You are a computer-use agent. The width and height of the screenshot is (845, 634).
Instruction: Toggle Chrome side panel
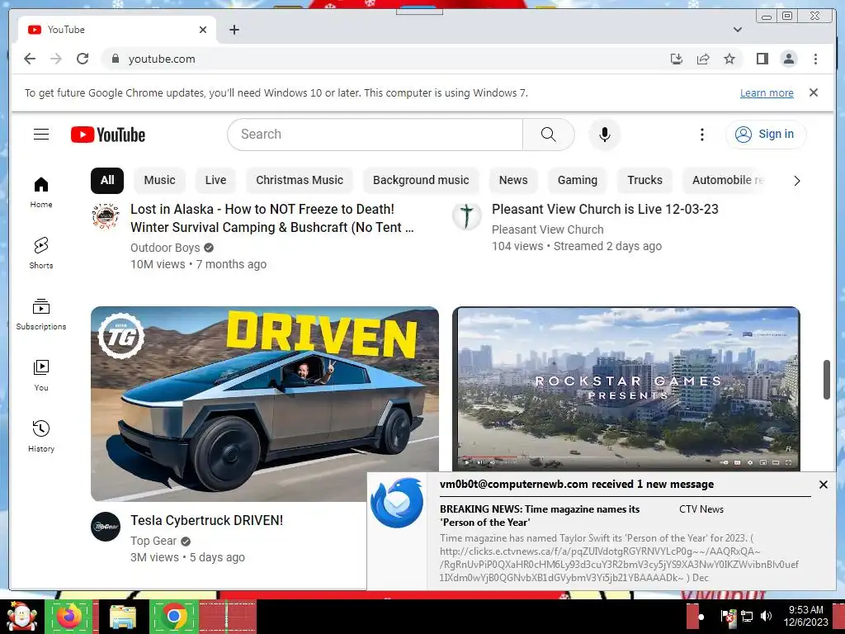(762, 59)
